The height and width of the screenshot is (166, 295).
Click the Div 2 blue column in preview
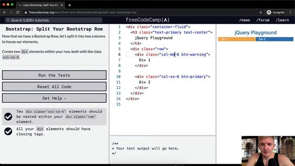275,39
